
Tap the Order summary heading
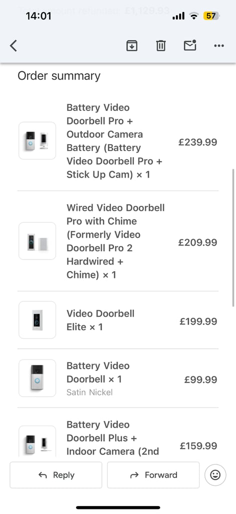coord(59,76)
